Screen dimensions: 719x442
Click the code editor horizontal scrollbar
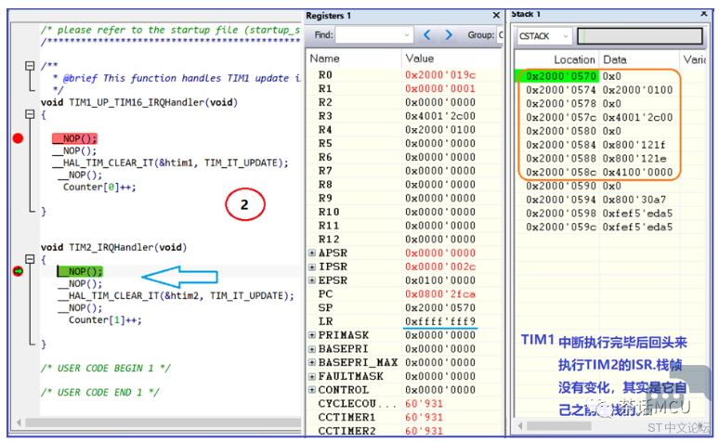click(159, 422)
